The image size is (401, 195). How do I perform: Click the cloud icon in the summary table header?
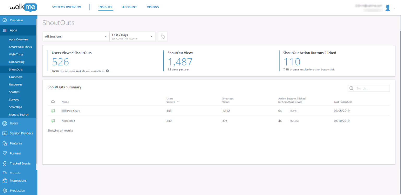(x=53, y=101)
